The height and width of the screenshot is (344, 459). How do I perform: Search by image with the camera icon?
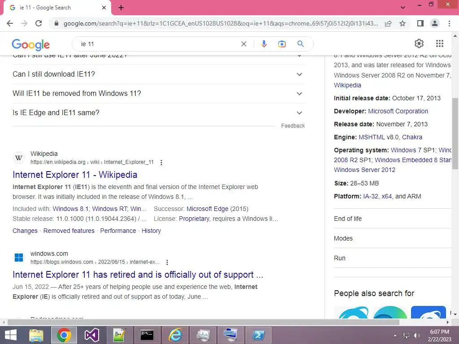click(281, 44)
